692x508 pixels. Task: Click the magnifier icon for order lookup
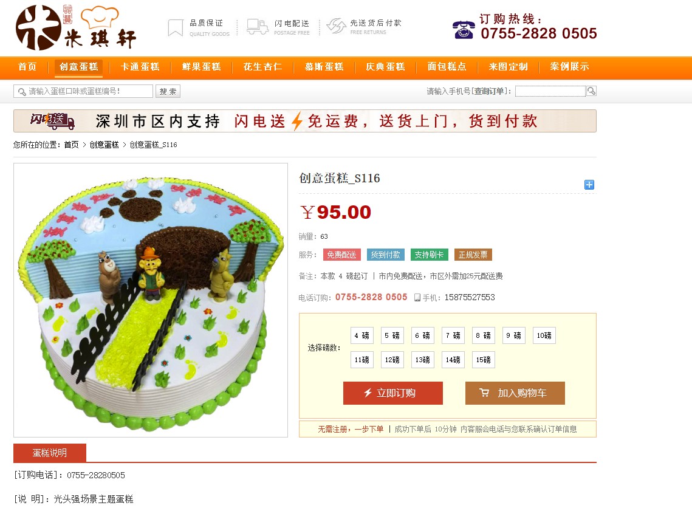pos(591,91)
